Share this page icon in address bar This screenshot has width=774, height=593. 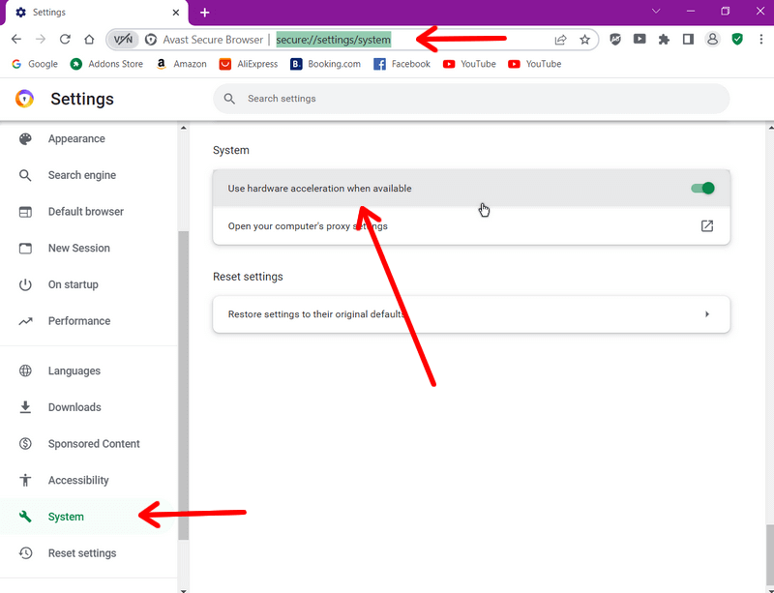coord(560,40)
